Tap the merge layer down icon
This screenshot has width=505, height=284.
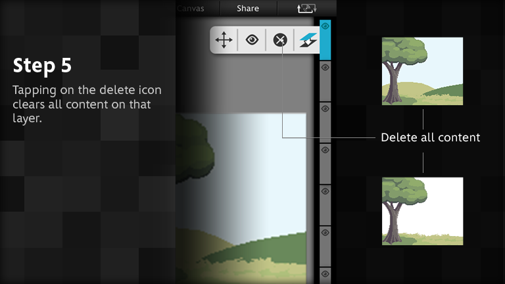[308, 40]
